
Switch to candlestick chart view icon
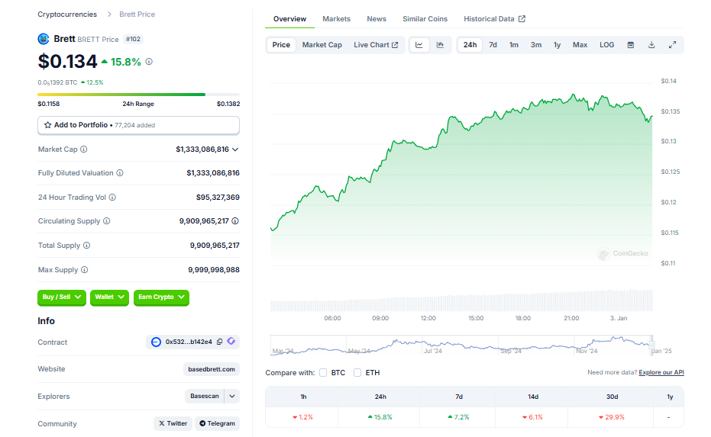pyautogui.click(x=440, y=45)
